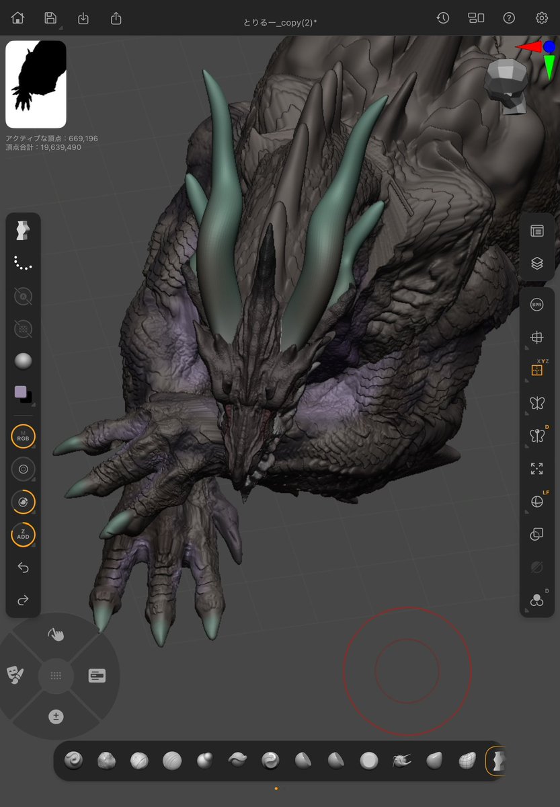Toggle the overlapping shapes transparency icon
Viewport: 560px width, 807px height.
pos(536,535)
